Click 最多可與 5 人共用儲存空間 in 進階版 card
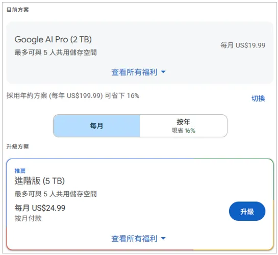Viewport: 278px width, 255px height. 56,194
